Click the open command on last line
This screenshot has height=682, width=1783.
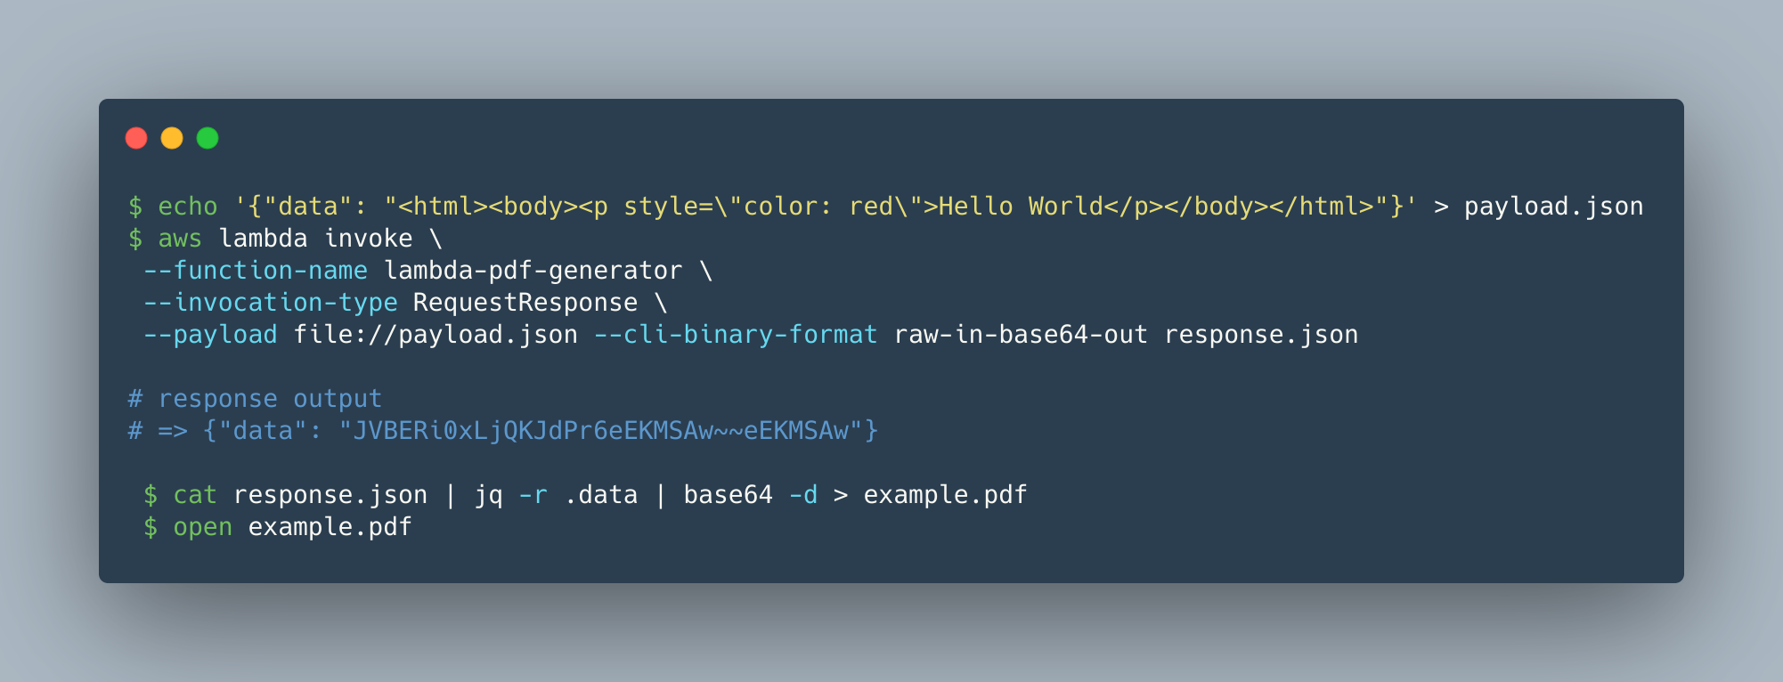point(202,527)
